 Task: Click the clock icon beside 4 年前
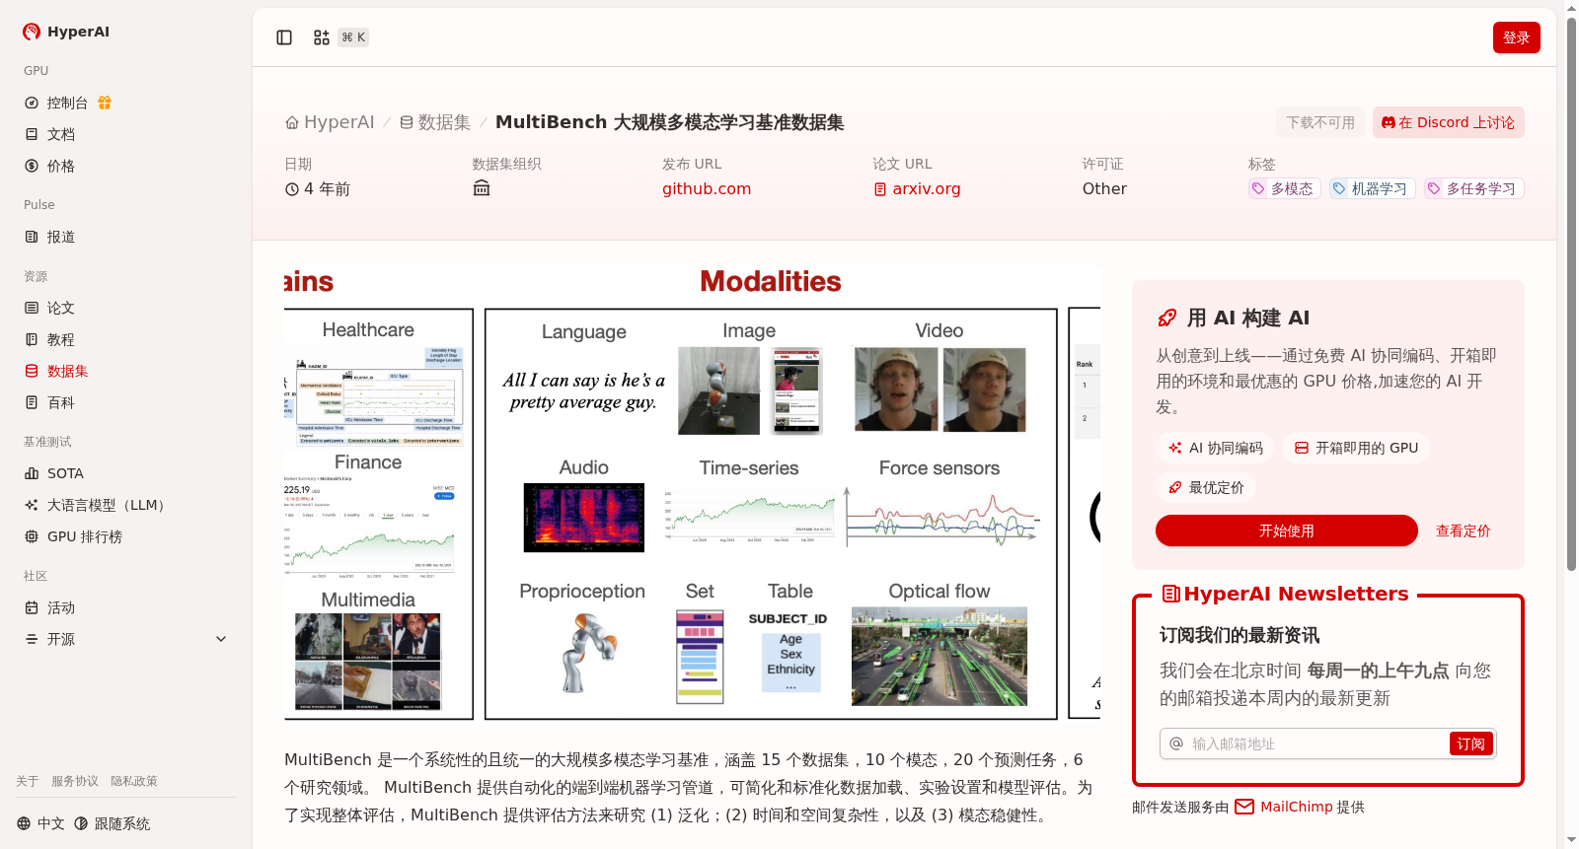[292, 189]
